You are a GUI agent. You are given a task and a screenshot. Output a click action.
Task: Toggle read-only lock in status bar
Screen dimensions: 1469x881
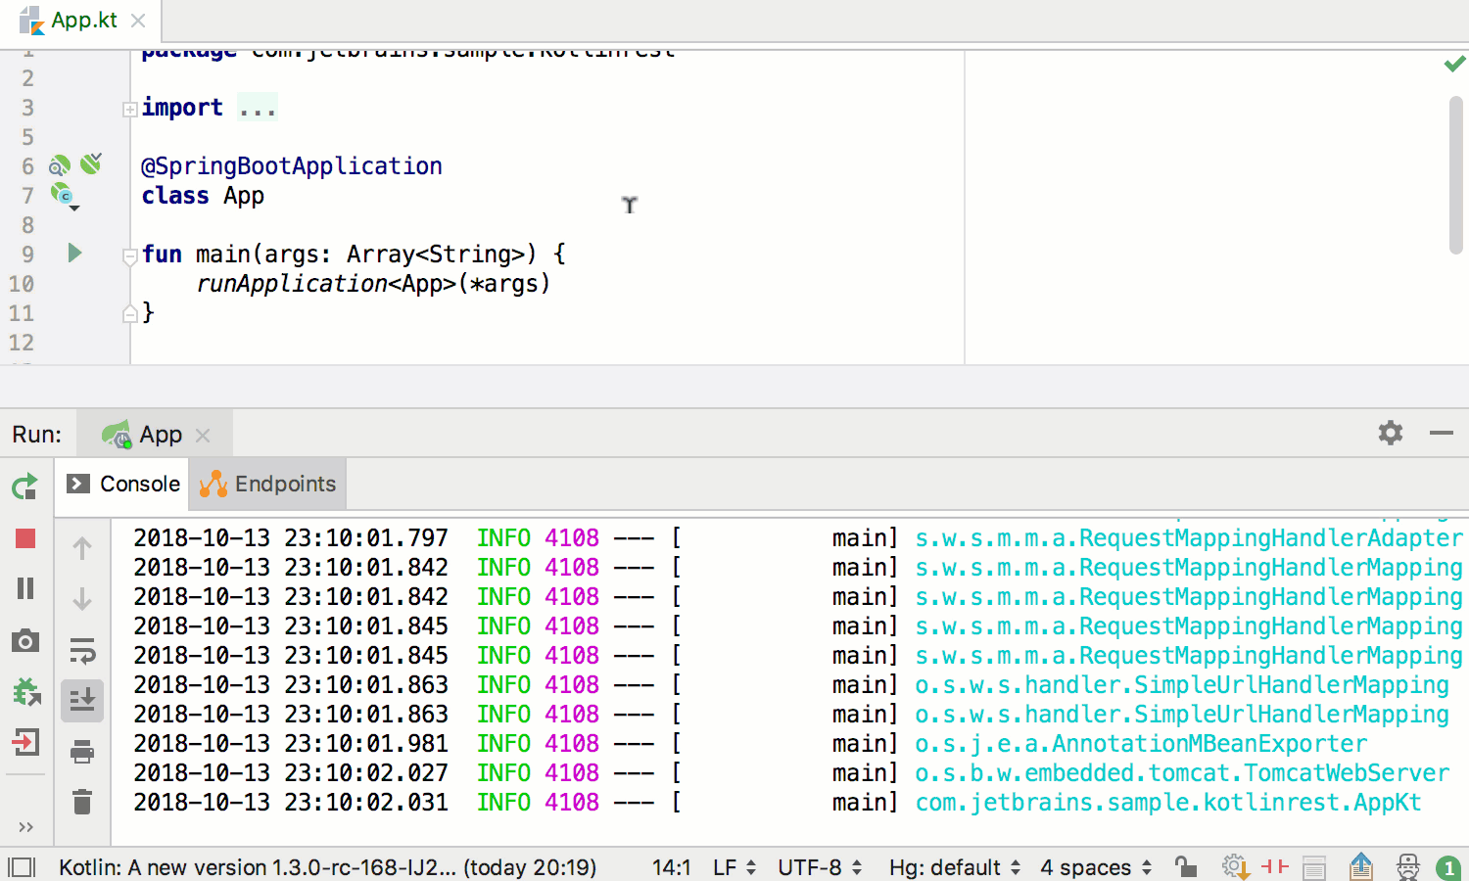pyautogui.click(x=1186, y=867)
